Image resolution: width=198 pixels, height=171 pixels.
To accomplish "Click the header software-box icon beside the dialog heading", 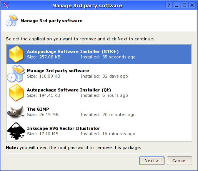I will coord(12,20).
